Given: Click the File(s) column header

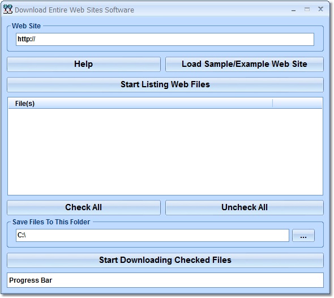Looking at the screenshot, I should coord(140,103).
